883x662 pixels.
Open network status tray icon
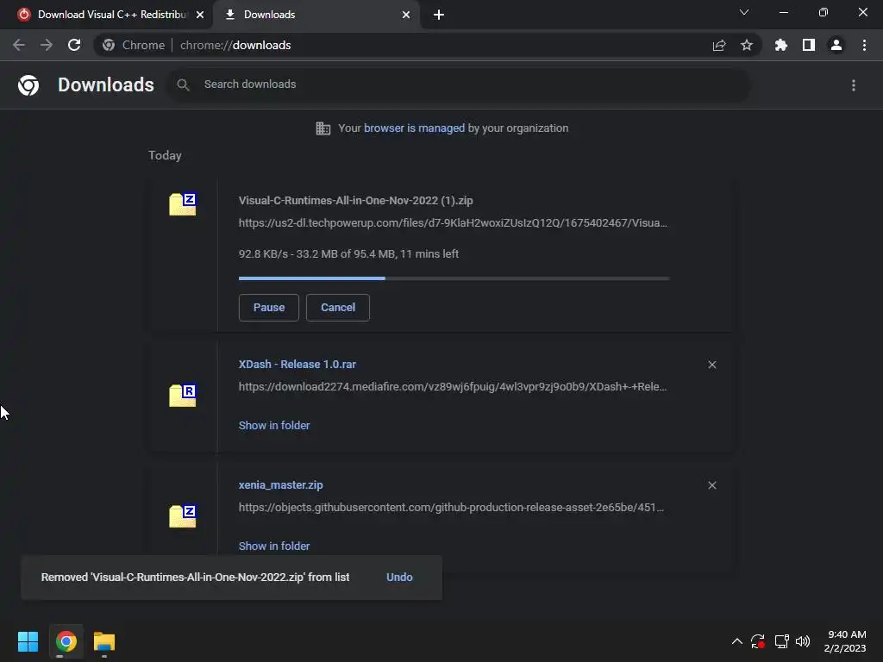coord(781,641)
